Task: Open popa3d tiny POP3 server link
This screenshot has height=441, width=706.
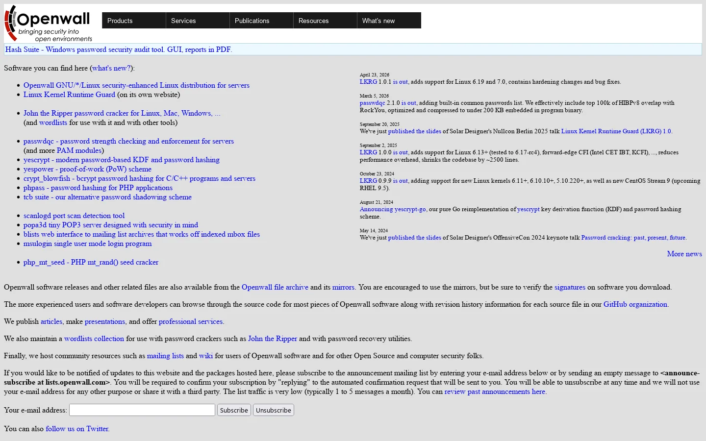Action: pyautogui.click(x=111, y=225)
